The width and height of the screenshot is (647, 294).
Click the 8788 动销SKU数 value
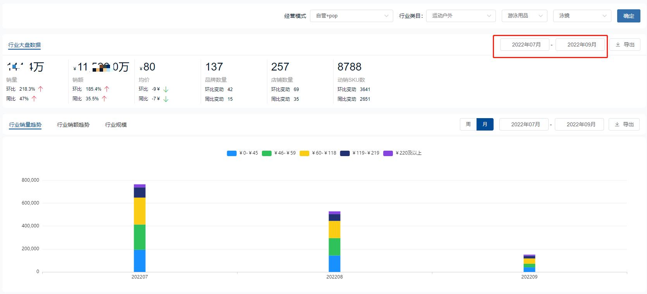tap(349, 67)
